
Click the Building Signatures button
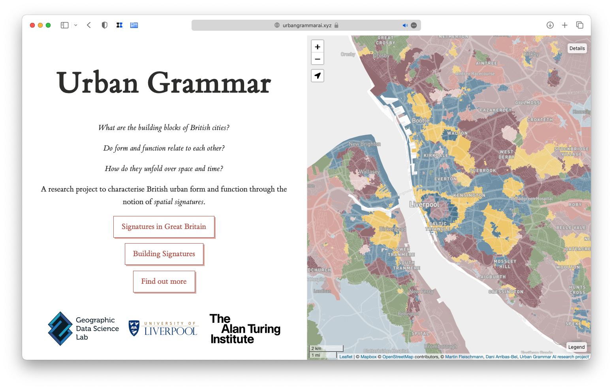pos(164,254)
